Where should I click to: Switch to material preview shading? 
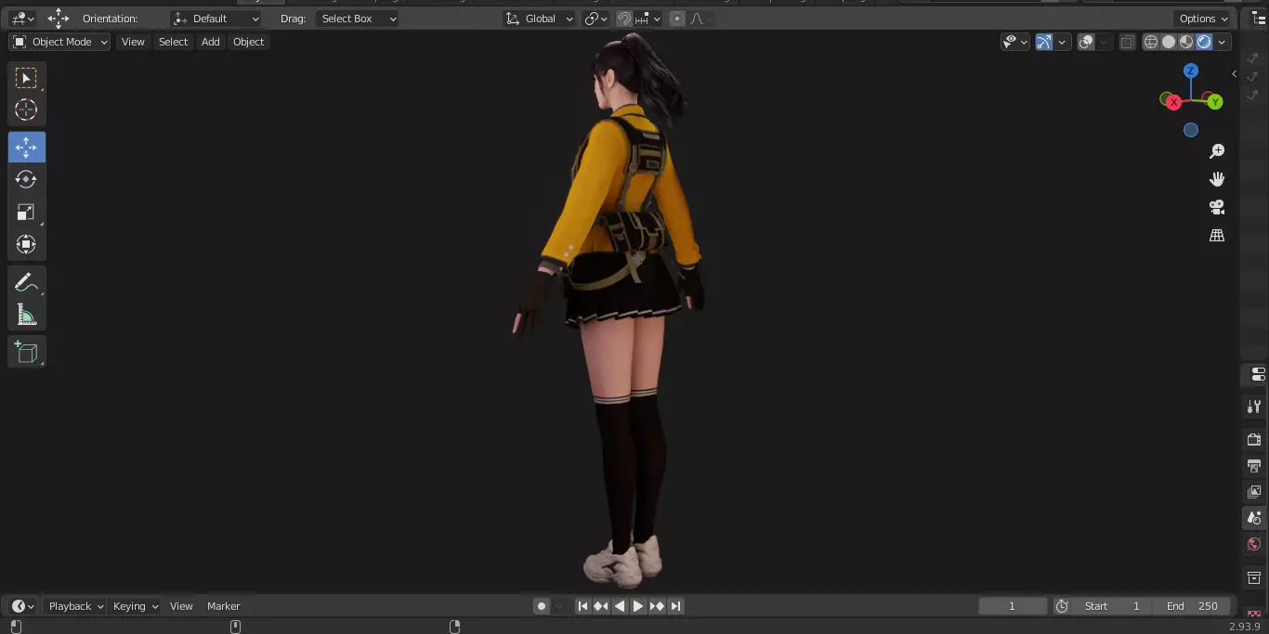click(1186, 42)
